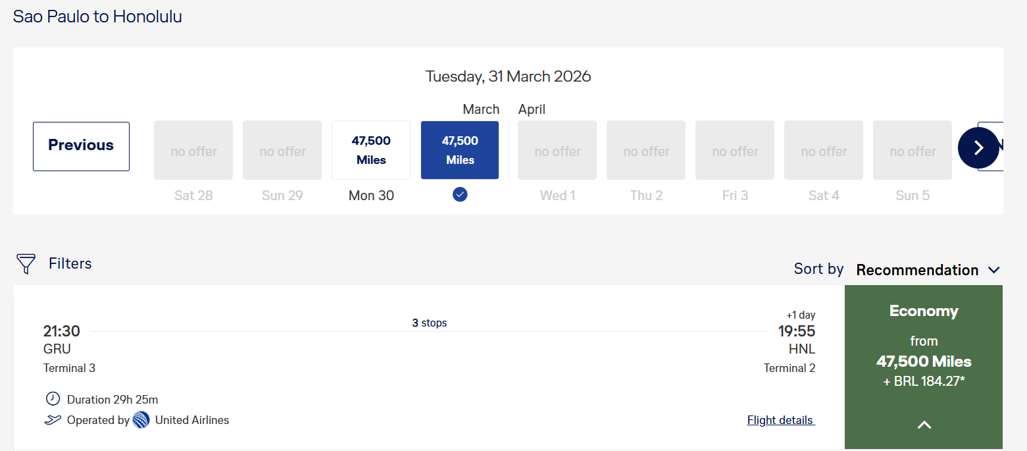Click the 3 stops indicator
The width and height of the screenshot is (1027, 451).
[x=430, y=323]
